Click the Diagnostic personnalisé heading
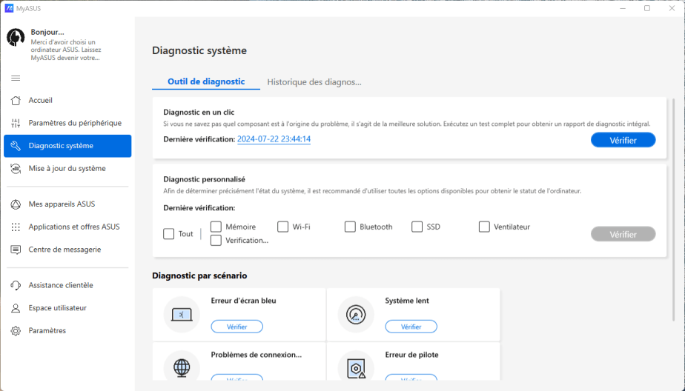 (x=204, y=179)
